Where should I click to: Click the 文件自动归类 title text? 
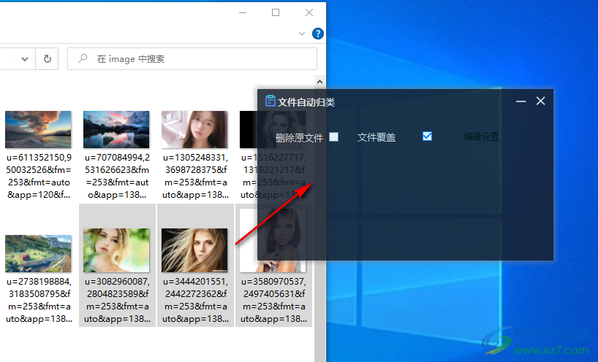306,102
